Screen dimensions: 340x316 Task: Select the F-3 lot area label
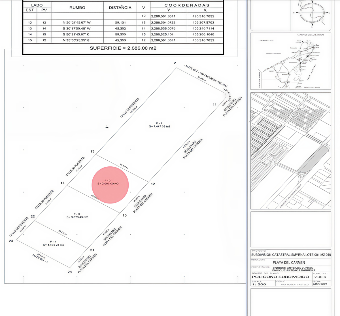point(77,216)
